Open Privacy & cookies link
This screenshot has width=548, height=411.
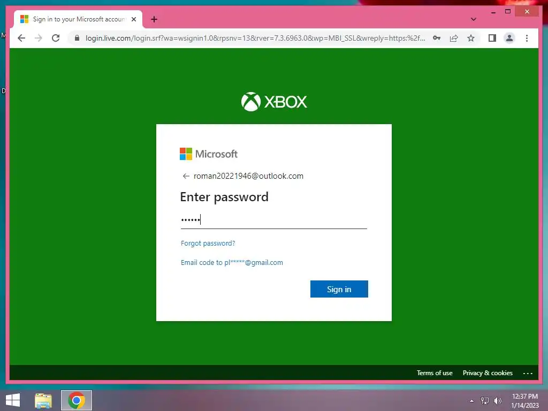tap(488, 373)
